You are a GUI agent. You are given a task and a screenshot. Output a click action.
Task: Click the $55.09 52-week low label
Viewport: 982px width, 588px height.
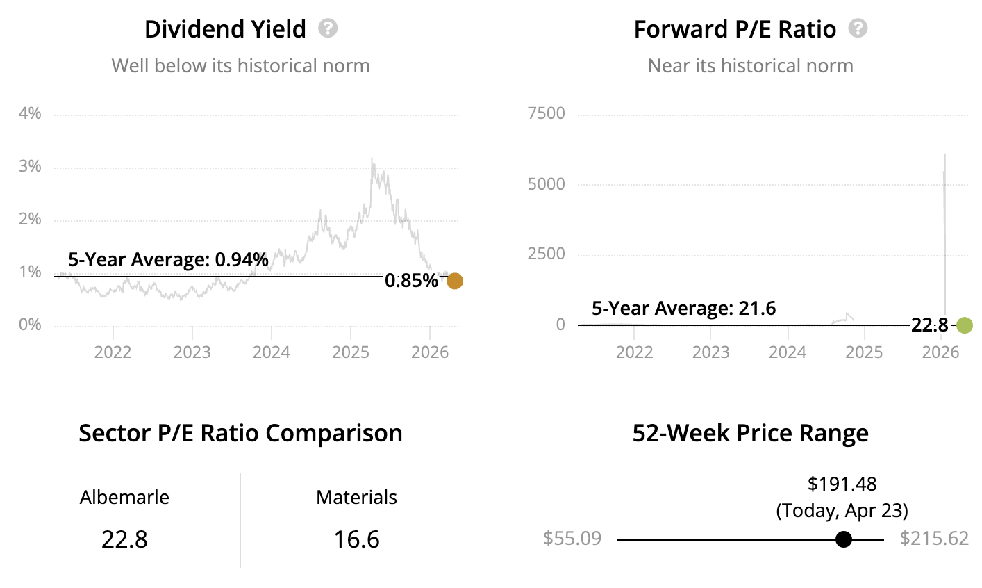(572, 539)
